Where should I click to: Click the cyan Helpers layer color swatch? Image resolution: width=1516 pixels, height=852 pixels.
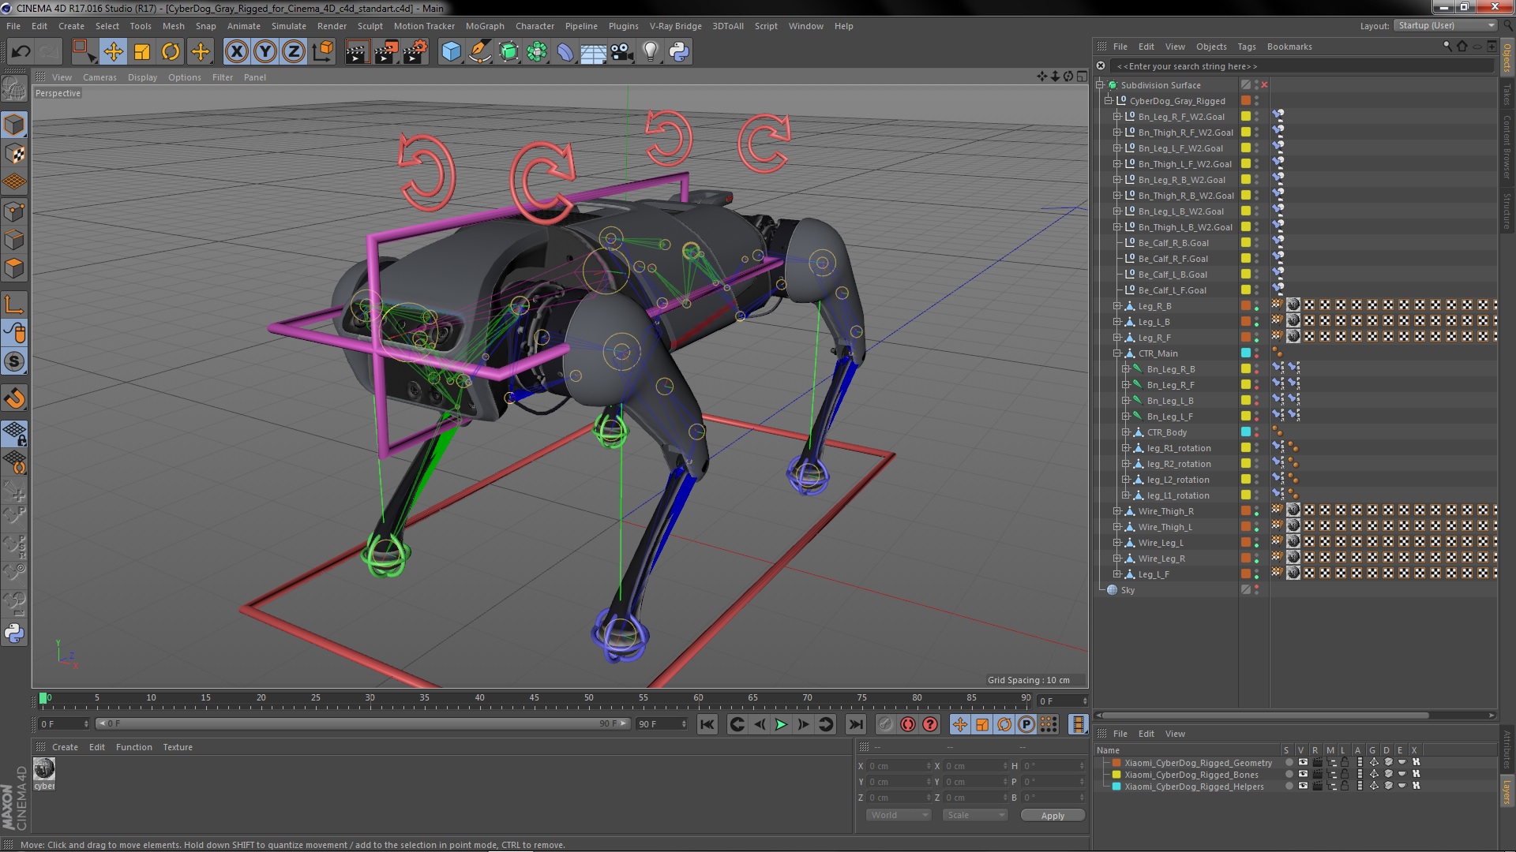coord(1116,787)
